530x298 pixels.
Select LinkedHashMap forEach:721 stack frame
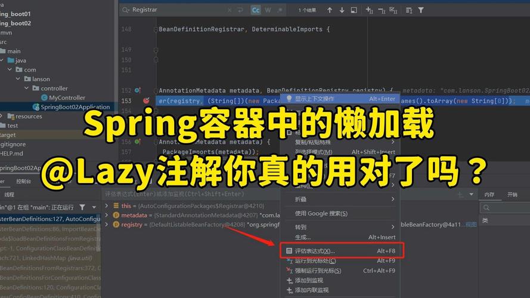(50, 258)
